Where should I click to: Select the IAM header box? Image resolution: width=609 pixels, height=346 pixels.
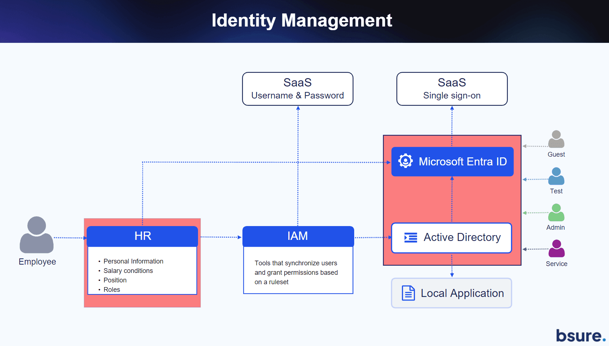coord(298,236)
